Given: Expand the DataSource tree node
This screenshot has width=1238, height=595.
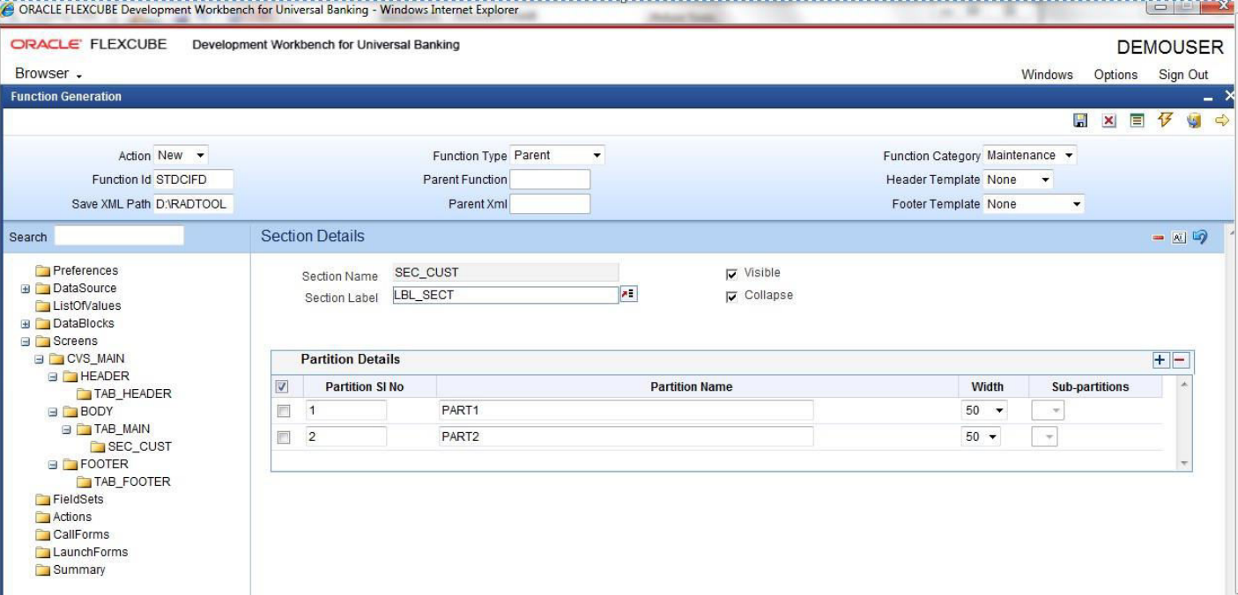Looking at the screenshot, I should click(26, 289).
